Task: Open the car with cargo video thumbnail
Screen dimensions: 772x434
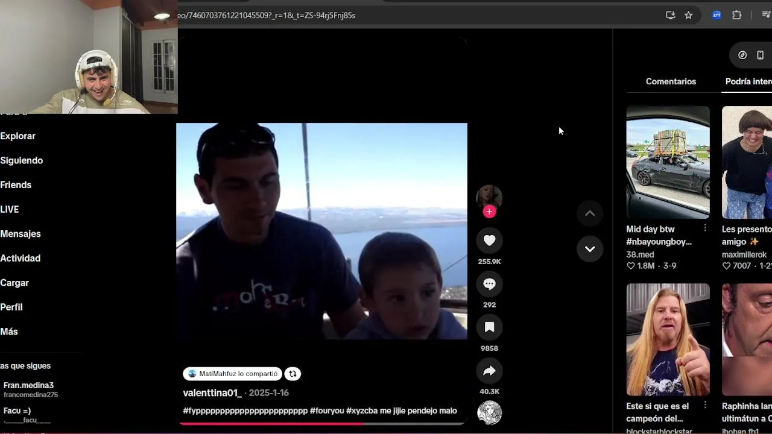Action: click(668, 162)
